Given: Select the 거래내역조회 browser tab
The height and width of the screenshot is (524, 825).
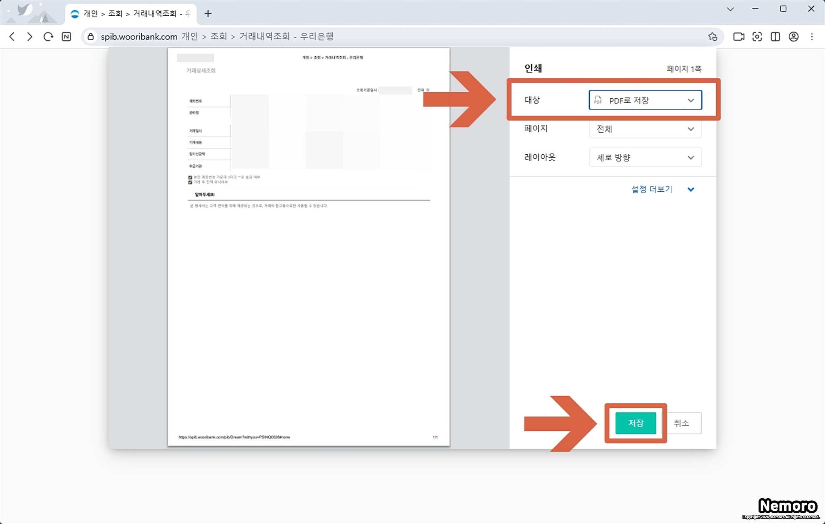Looking at the screenshot, I should (x=131, y=14).
